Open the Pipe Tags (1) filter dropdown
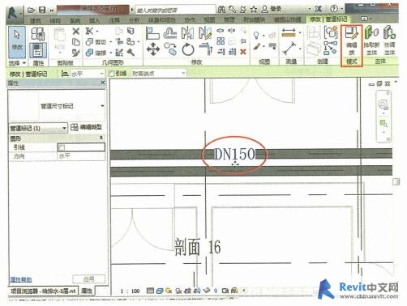Screen dimensions: 407x306 pos(38,128)
